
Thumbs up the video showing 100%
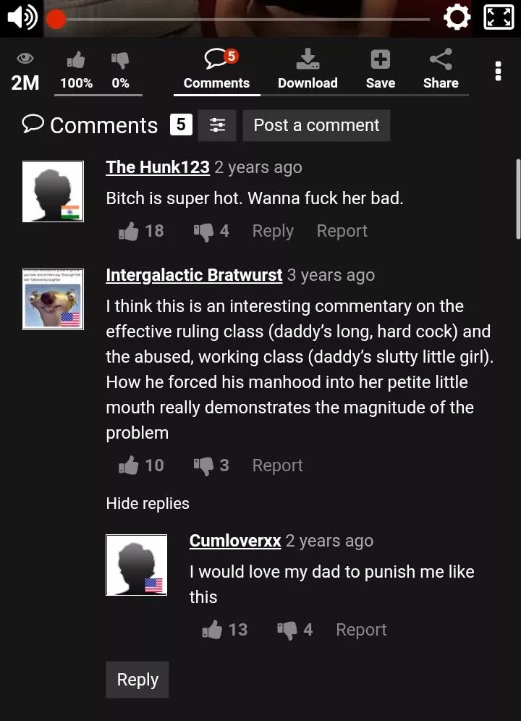coord(76,70)
